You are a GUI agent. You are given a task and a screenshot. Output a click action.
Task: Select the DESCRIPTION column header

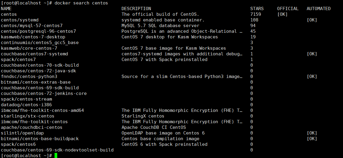point(136,9)
